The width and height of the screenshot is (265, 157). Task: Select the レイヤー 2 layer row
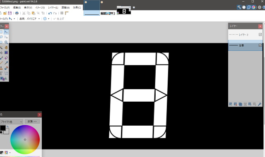245,35
